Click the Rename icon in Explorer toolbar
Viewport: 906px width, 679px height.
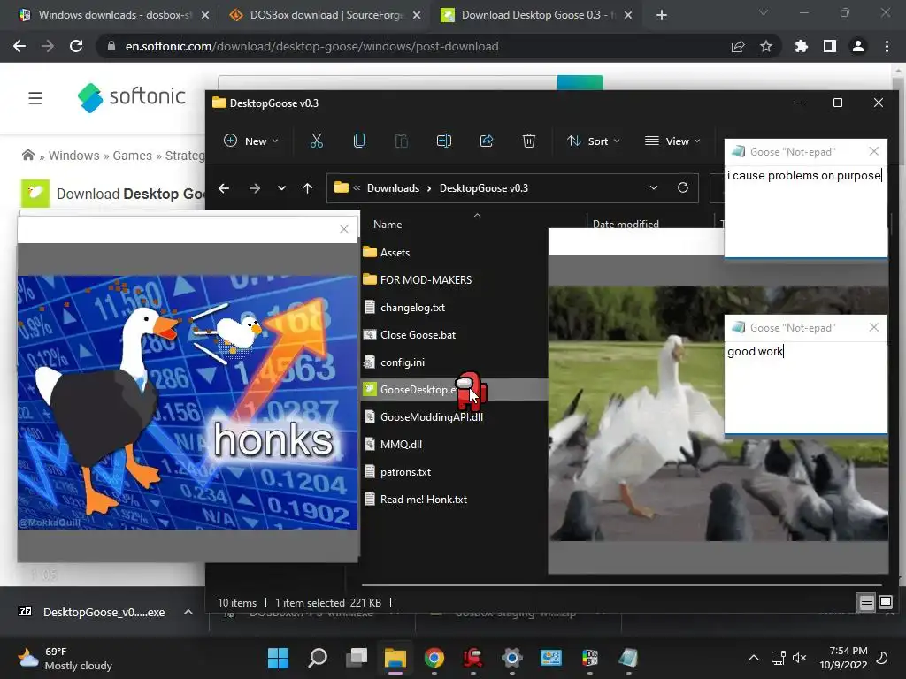click(x=444, y=141)
